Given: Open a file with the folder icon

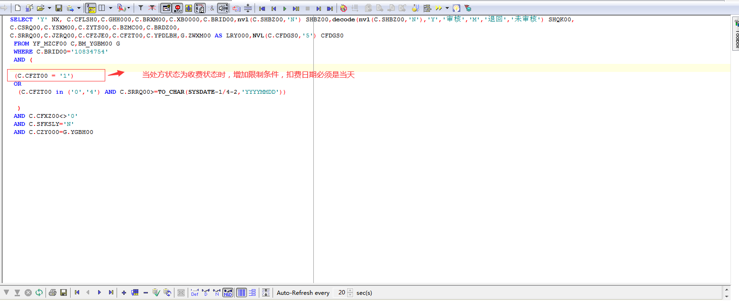Looking at the screenshot, I should pyautogui.click(x=41, y=8).
